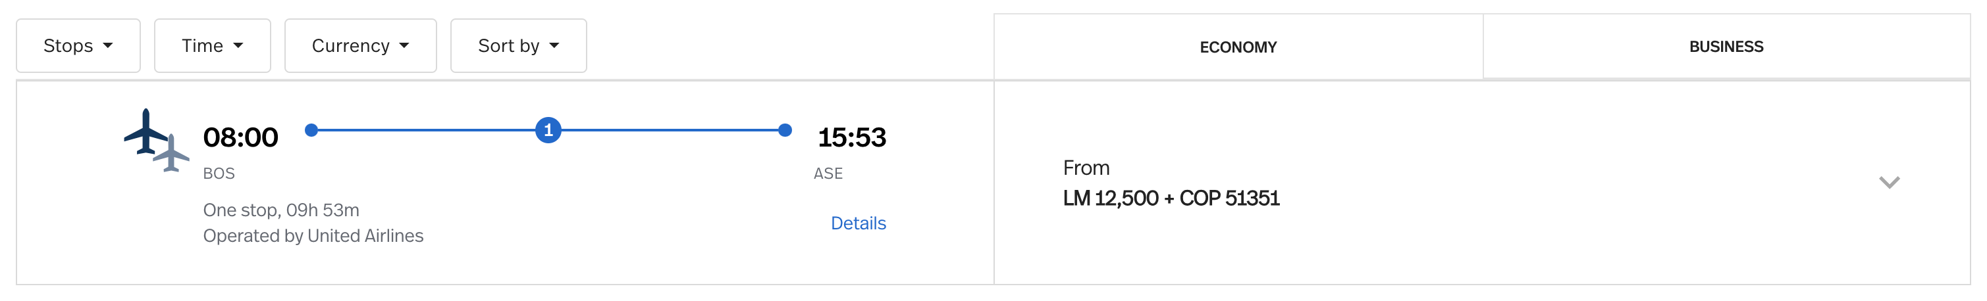Click the ASE destination airport code

pos(828,174)
